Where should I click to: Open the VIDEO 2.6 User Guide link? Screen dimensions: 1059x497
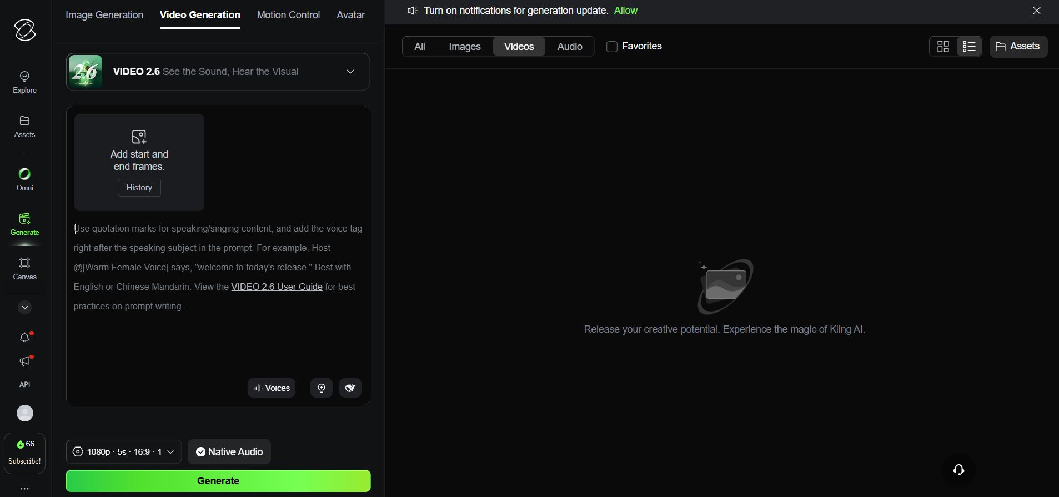pos(277,287)
